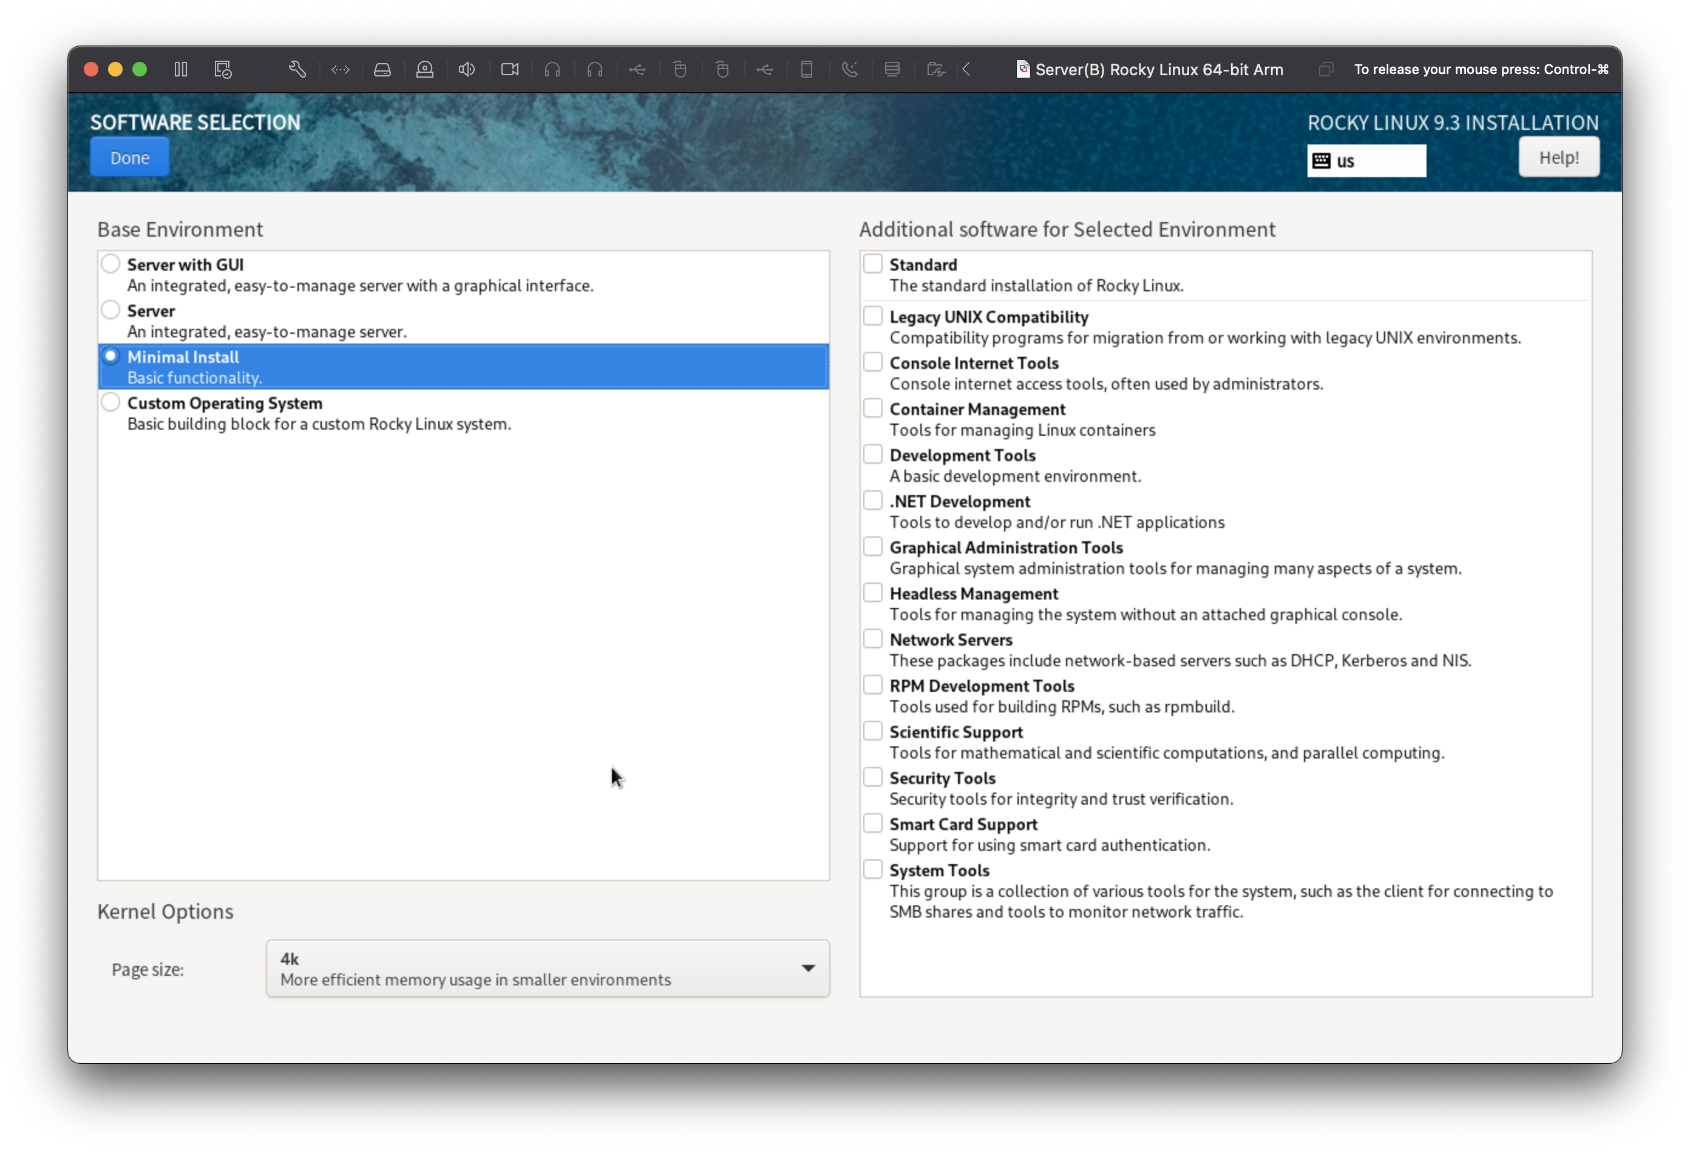
Task: Click the us keyboard layout indicator
Action: click(x=1366, y=161)
